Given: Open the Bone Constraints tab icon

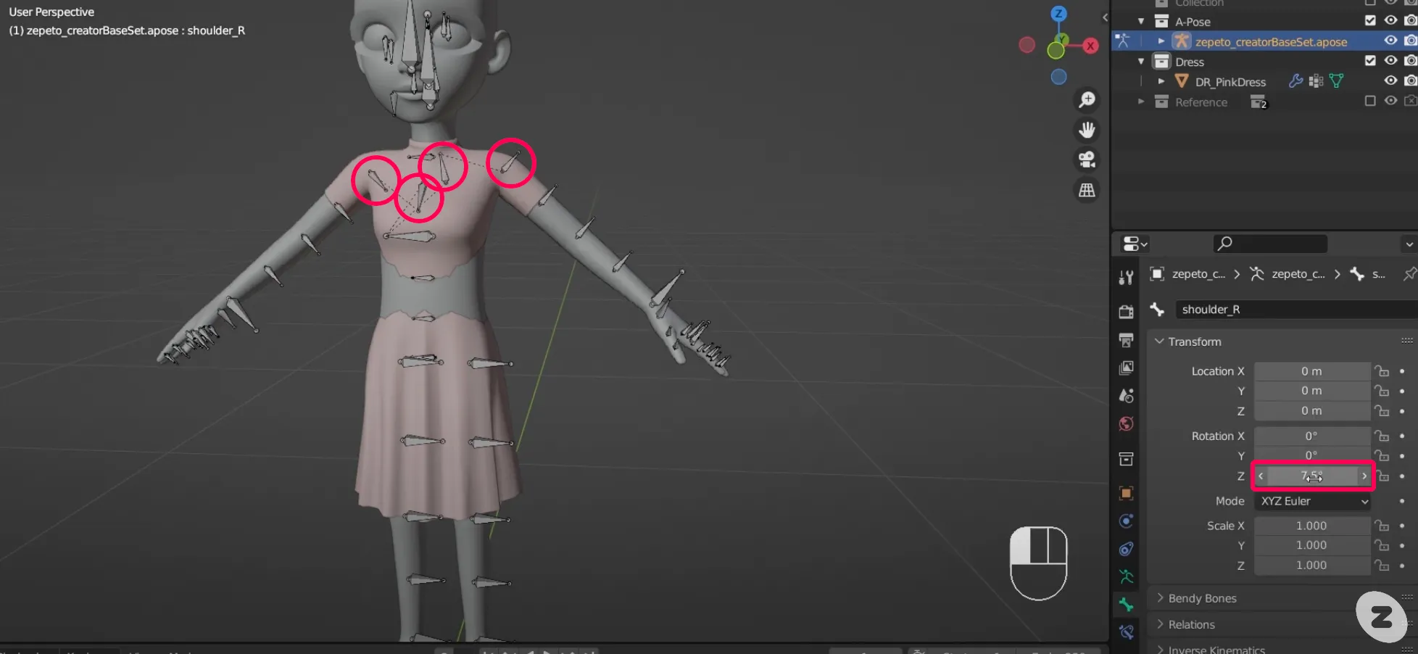Looking at the screenshot, I should click(1126, 632).
